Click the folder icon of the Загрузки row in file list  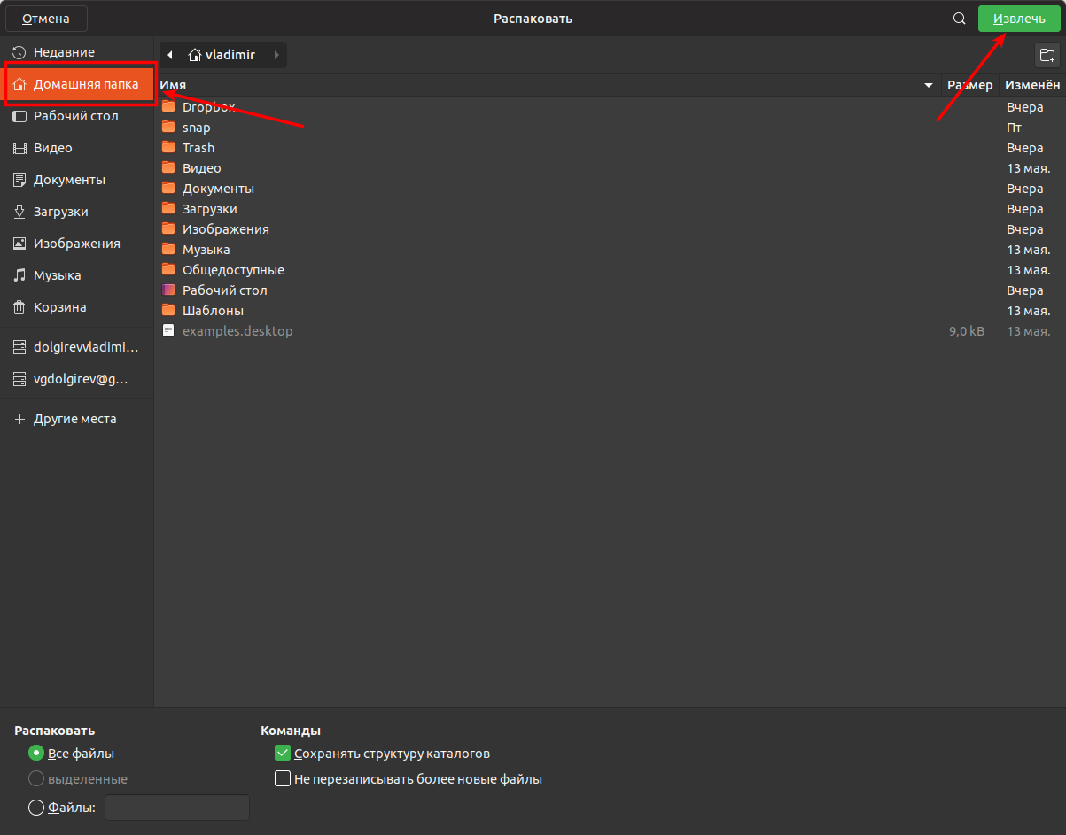[168, 208]
